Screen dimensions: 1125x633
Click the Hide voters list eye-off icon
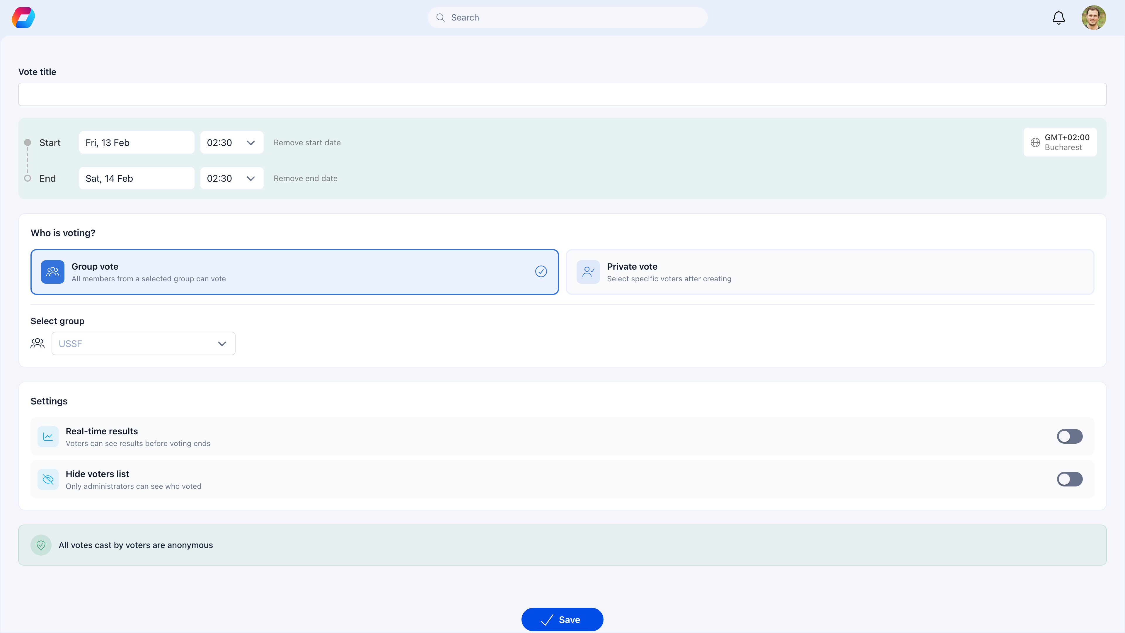48,479
